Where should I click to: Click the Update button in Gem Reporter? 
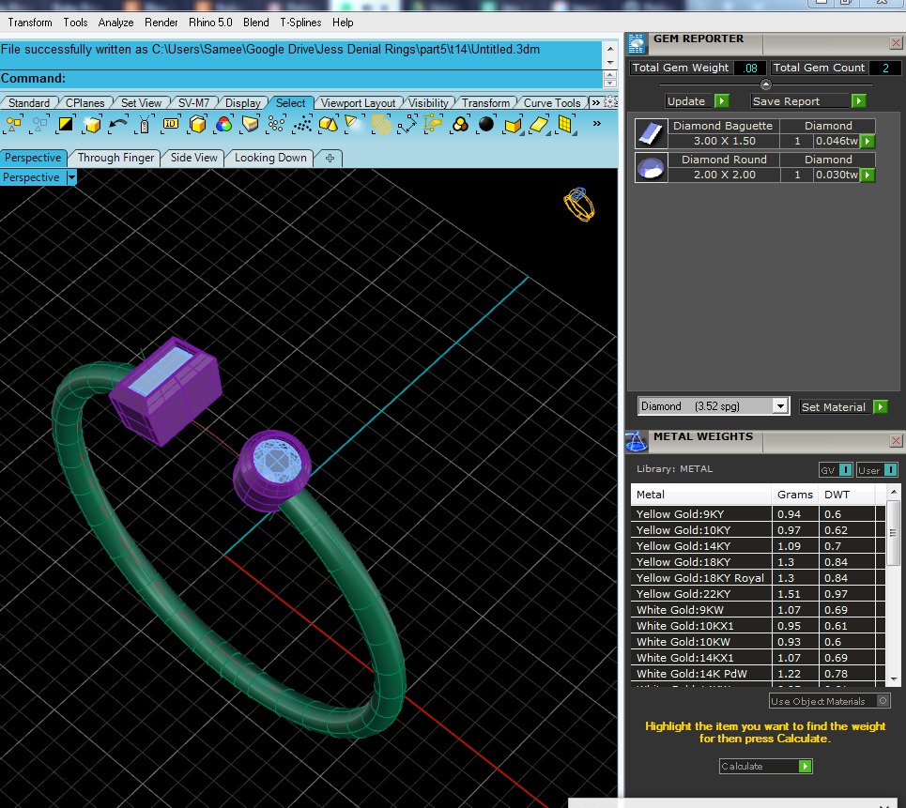click(x=697, y=101)
